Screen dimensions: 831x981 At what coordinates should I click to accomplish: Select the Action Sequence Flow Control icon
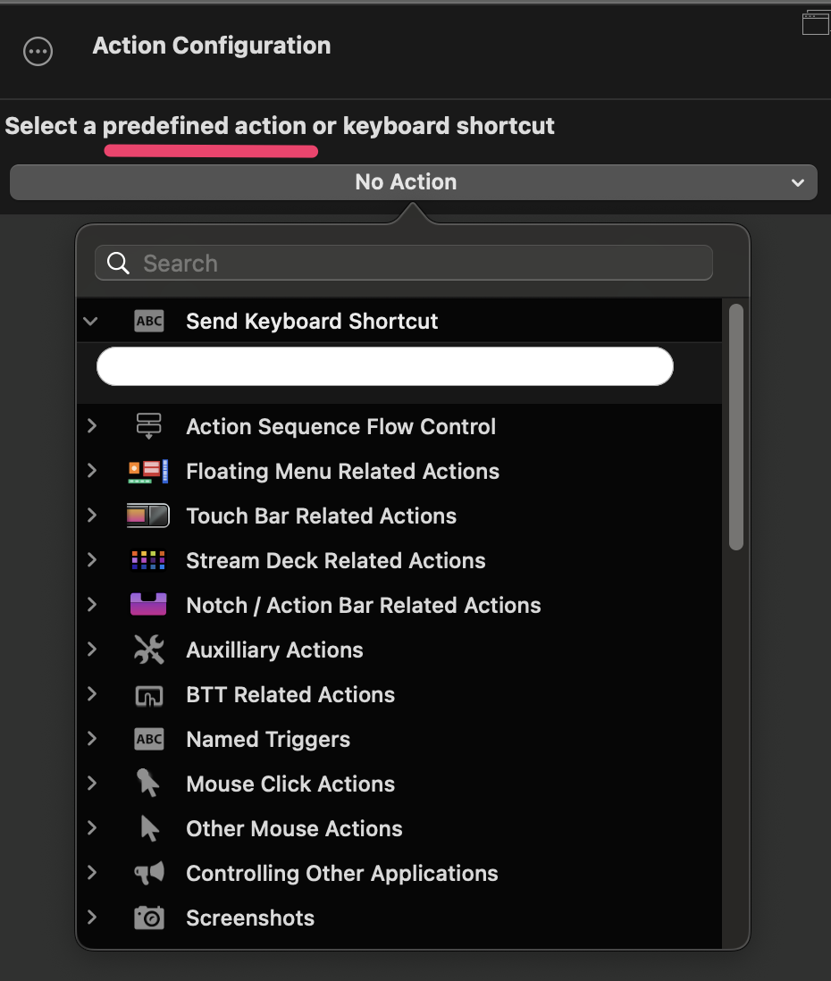147,426
